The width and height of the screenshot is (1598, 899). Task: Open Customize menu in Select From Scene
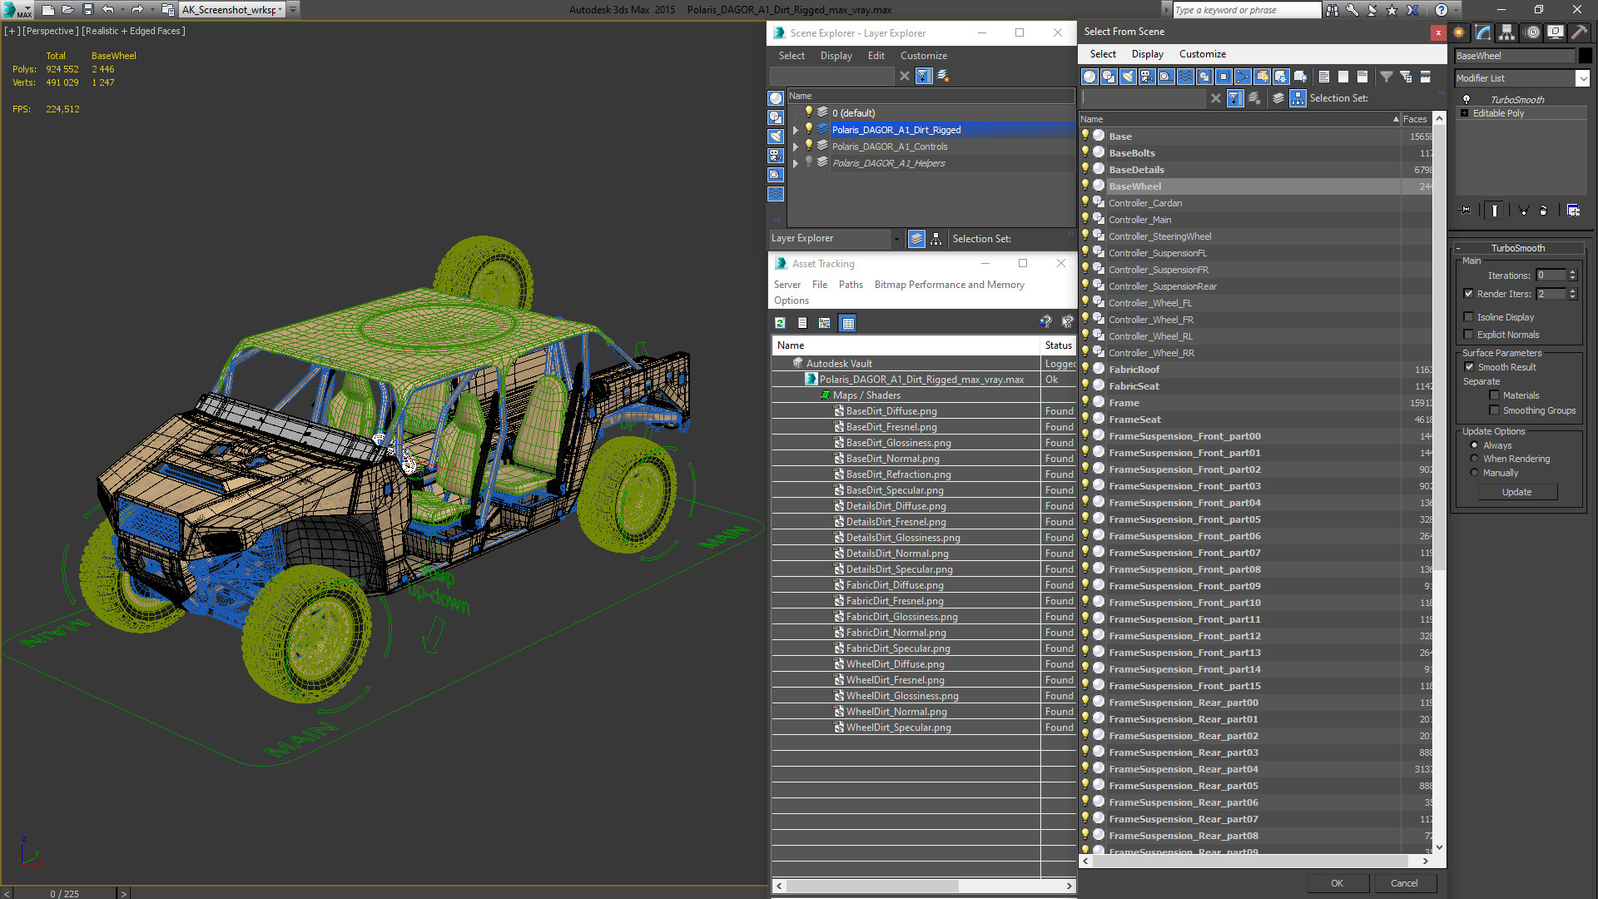click(x=1202, y=54)
